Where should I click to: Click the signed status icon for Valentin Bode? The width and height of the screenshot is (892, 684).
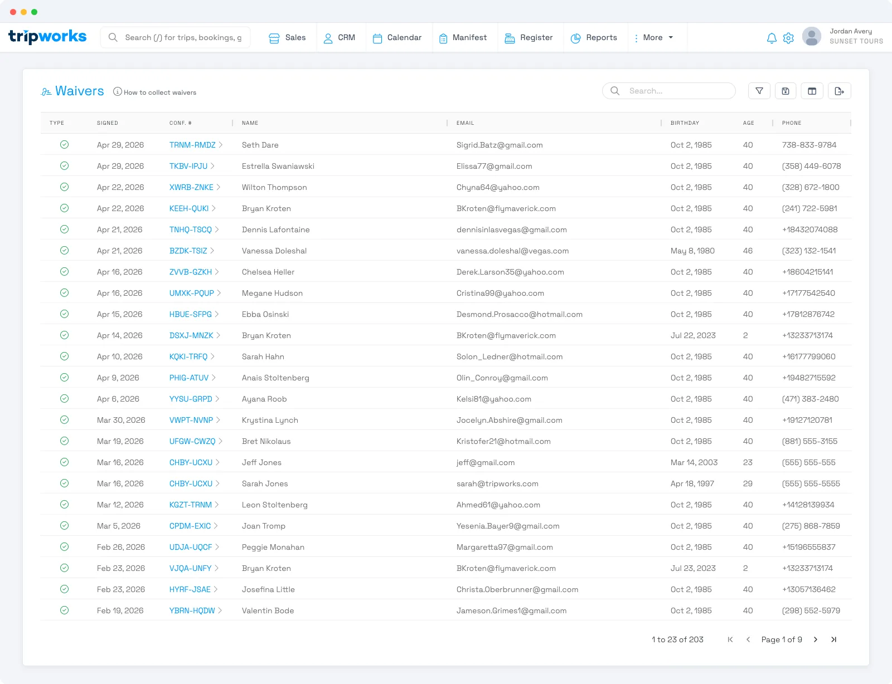(65, 610)
